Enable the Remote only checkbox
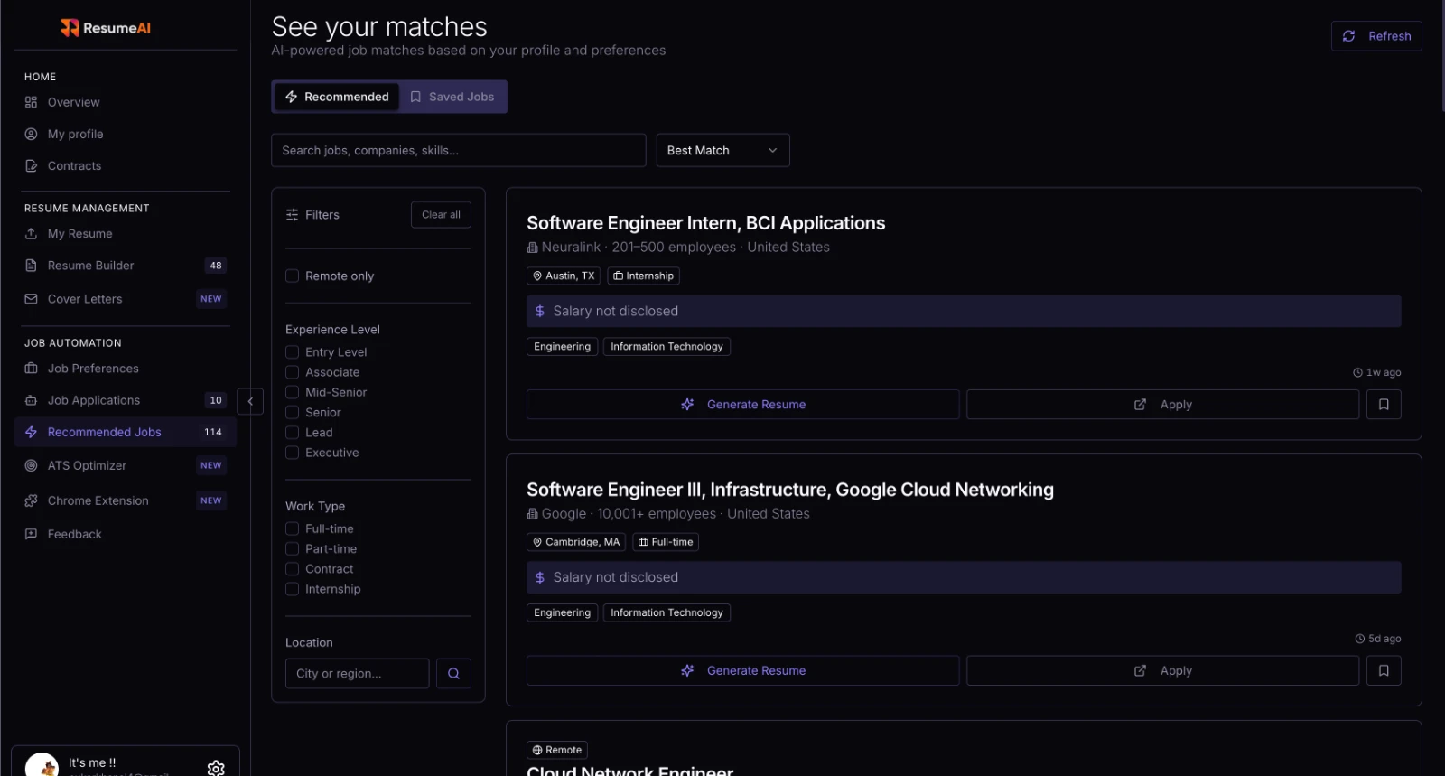 292,276
